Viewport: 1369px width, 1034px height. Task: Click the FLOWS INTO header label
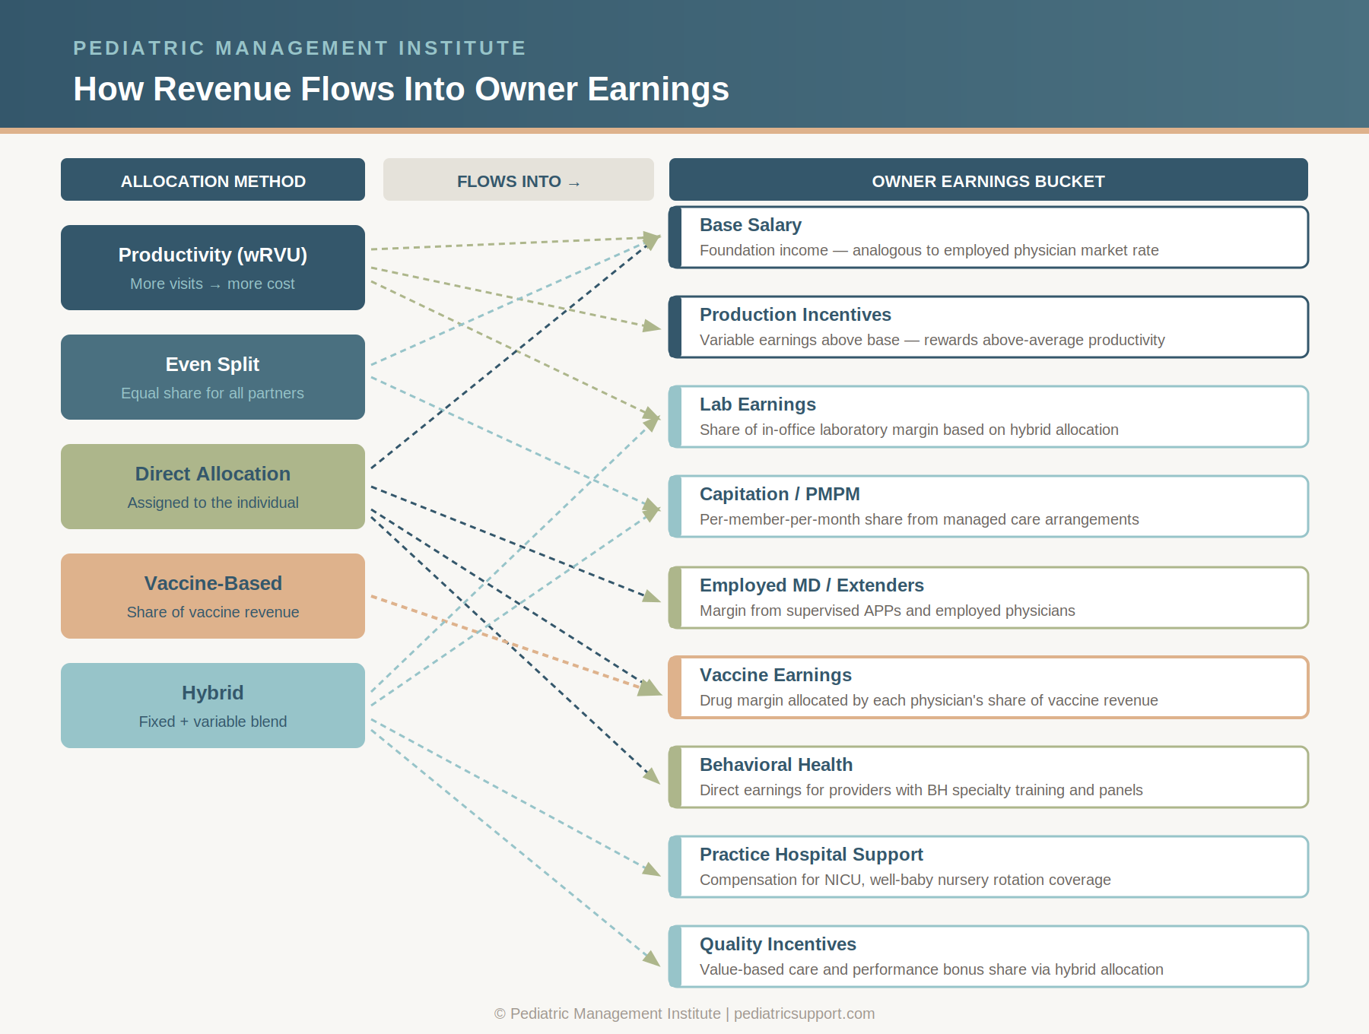[x=518, y=180]
